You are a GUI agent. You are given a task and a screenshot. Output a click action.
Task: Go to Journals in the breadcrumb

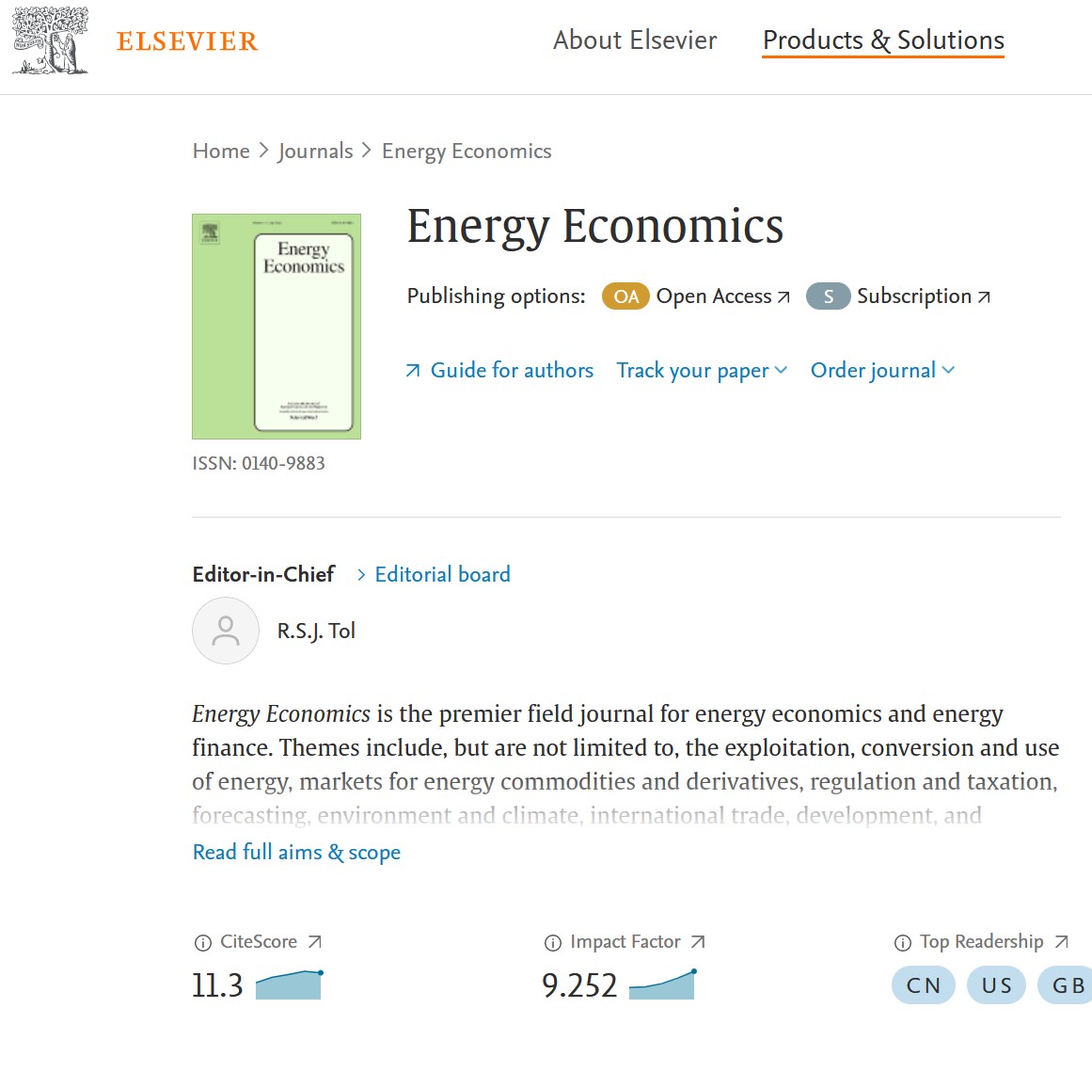click(x=315, y=152)
